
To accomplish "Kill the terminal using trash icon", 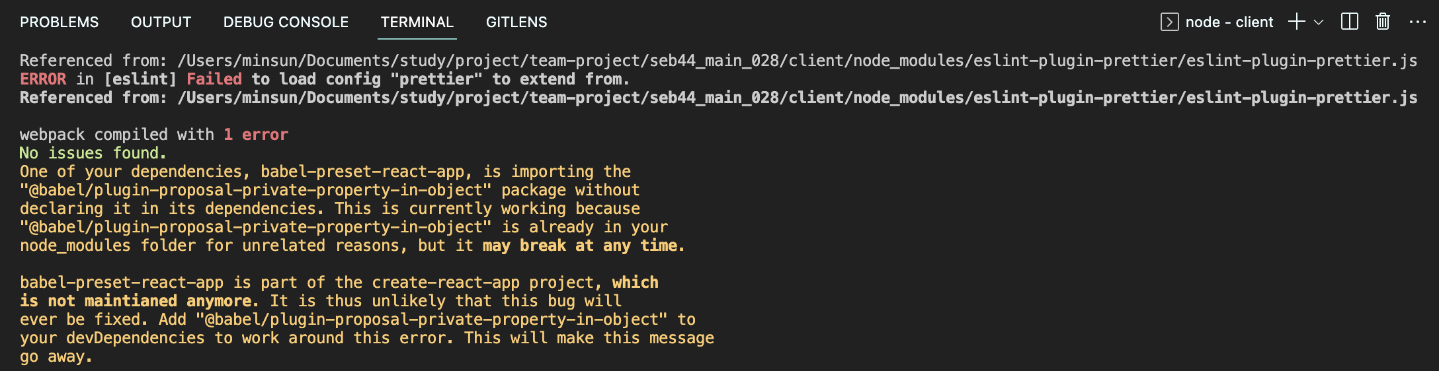I will 1383,22.
